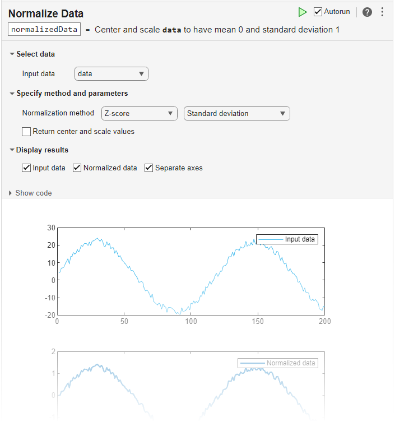Open the three-dot options menu
Viewport: 395px width, 422px height.
coord(383,12)
